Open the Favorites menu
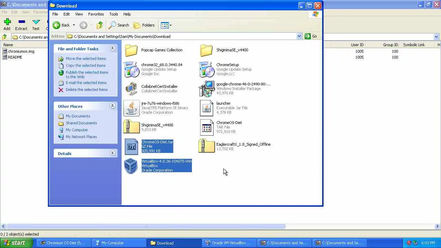The height and width of the screenshot is (248, 441). [96, 14]
